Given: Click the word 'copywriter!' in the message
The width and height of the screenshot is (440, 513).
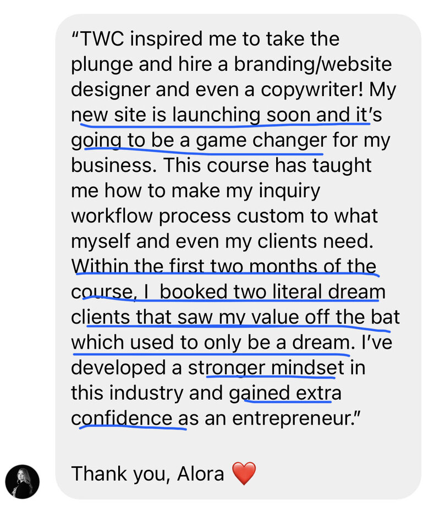Looking at the screenshot, I should 312,90.
